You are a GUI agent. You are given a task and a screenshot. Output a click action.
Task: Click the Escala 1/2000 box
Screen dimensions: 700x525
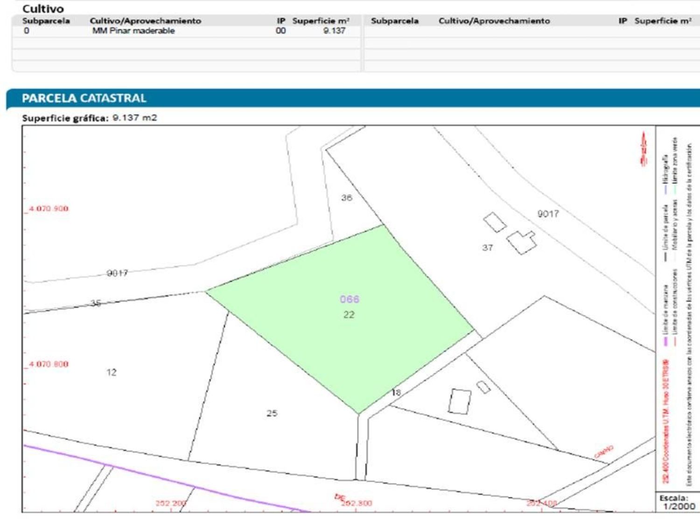[678, 502]
